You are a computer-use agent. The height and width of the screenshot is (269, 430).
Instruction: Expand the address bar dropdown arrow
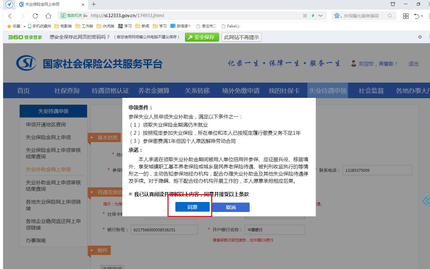320,16
